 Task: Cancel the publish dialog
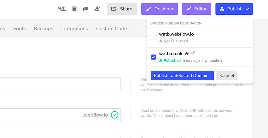[x=227, y=76]
